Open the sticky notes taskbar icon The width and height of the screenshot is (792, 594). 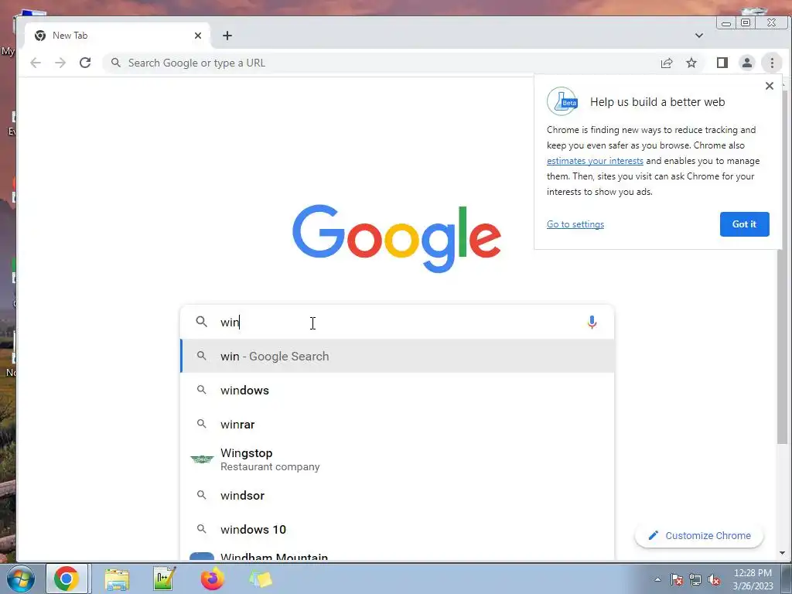pos(261,579)
